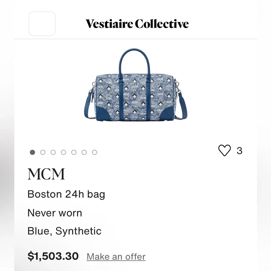Select the third carousel dot
This screenshot has width=271, height=271.
click(53, 152)
